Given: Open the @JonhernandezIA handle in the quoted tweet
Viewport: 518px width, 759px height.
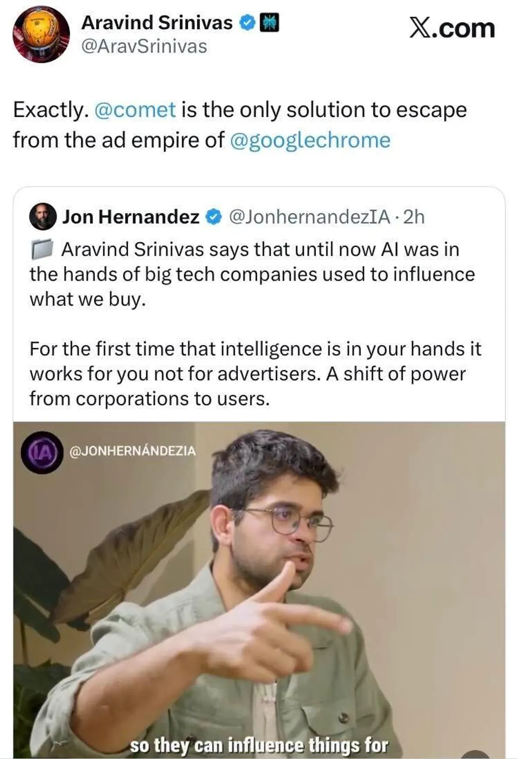Looking at the screenshot, I should 309,217.
